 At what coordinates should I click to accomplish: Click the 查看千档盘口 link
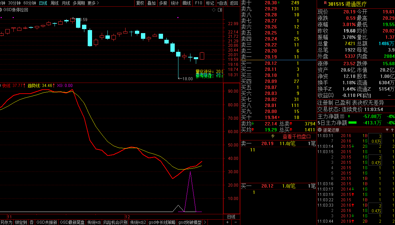tap(297, 136)
